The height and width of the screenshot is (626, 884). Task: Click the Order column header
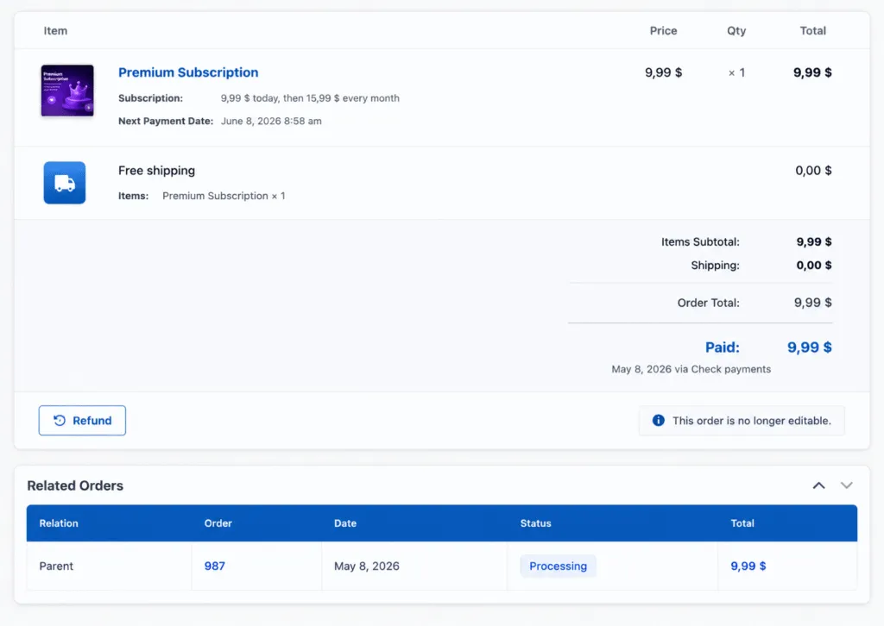218,523
